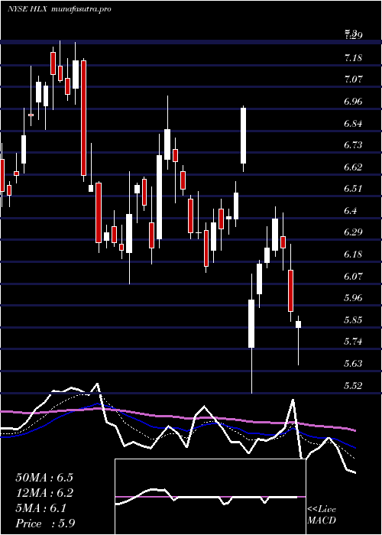Select the 6.96 price axis label
The width and height of the screenshot is (382, 535).
pyautogui.click(x=353, y=102)
